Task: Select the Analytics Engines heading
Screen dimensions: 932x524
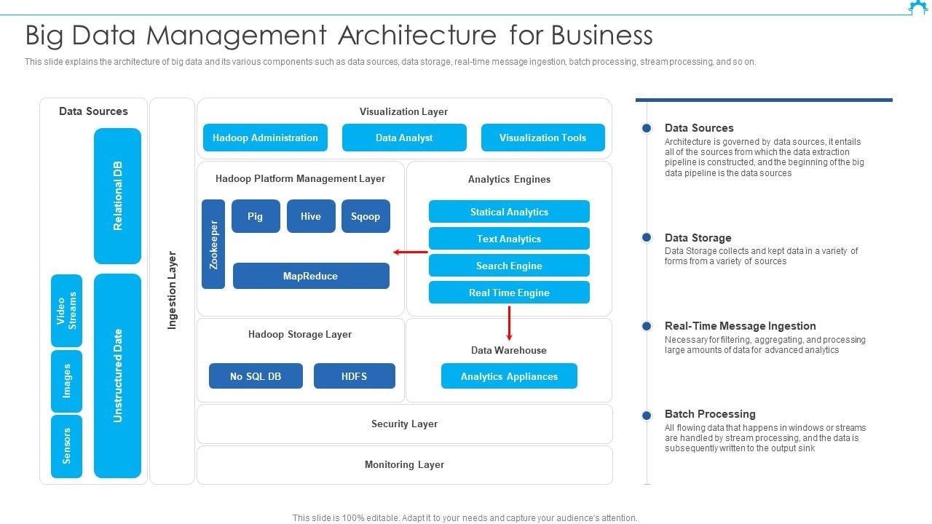Action: 509,179
